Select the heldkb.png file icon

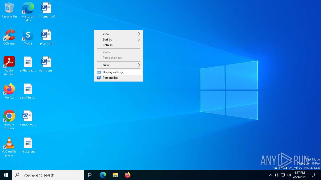tap(28, 145)
